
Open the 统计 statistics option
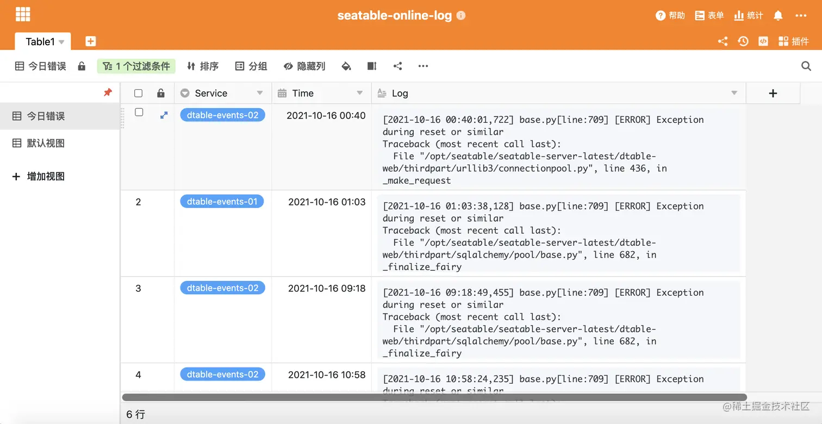749,15
